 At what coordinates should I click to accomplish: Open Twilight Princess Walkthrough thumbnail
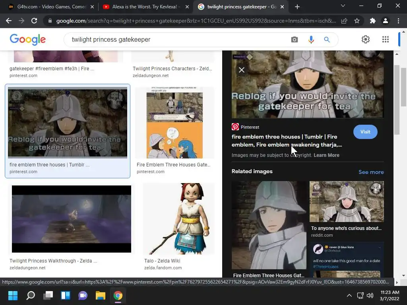pyautogui.click(x=72, y=219)
